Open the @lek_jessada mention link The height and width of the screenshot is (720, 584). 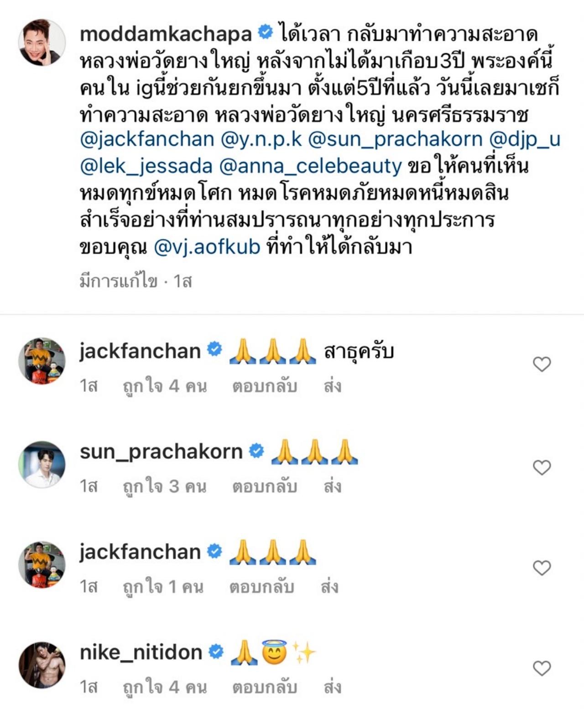tap(146, 167)
